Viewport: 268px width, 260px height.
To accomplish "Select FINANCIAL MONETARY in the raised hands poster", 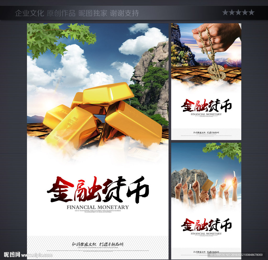I will click(206, 234).
